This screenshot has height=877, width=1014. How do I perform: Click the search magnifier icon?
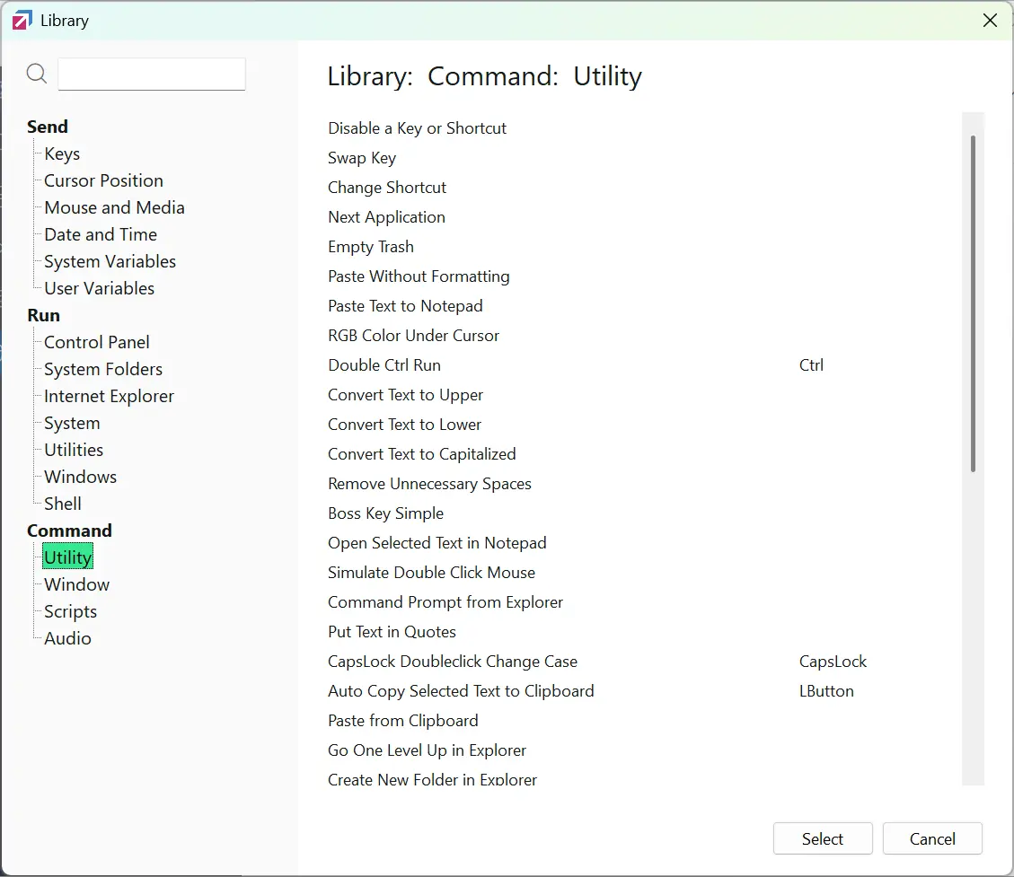tap(37, 74)
